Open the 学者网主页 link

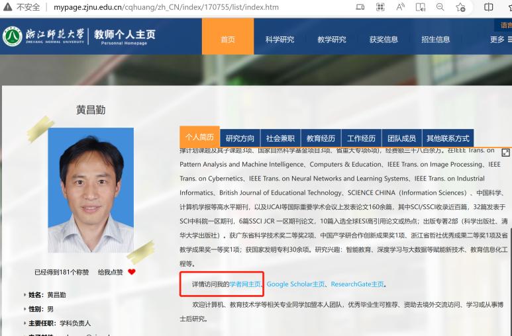click(x=245, y=284)
